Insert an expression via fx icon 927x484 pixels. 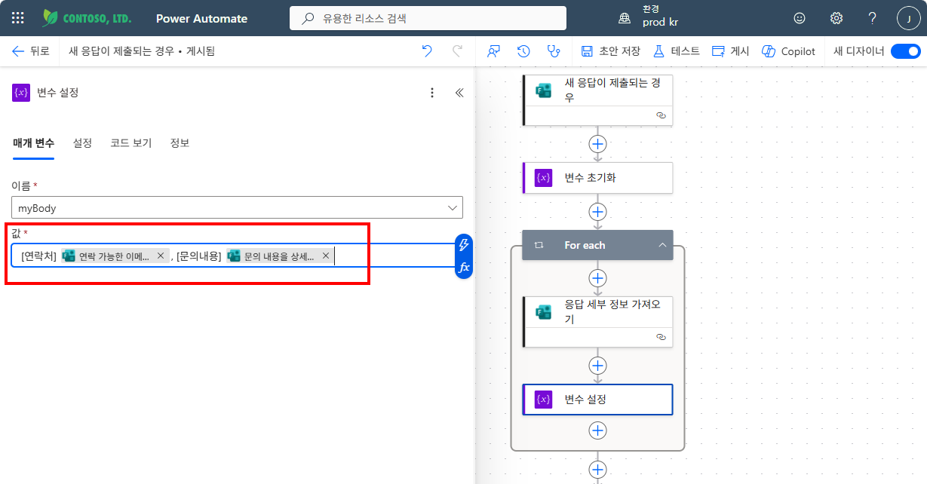point(464,267)
